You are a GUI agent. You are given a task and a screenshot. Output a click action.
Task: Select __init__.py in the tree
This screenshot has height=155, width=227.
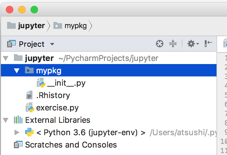tap(66, 83)
